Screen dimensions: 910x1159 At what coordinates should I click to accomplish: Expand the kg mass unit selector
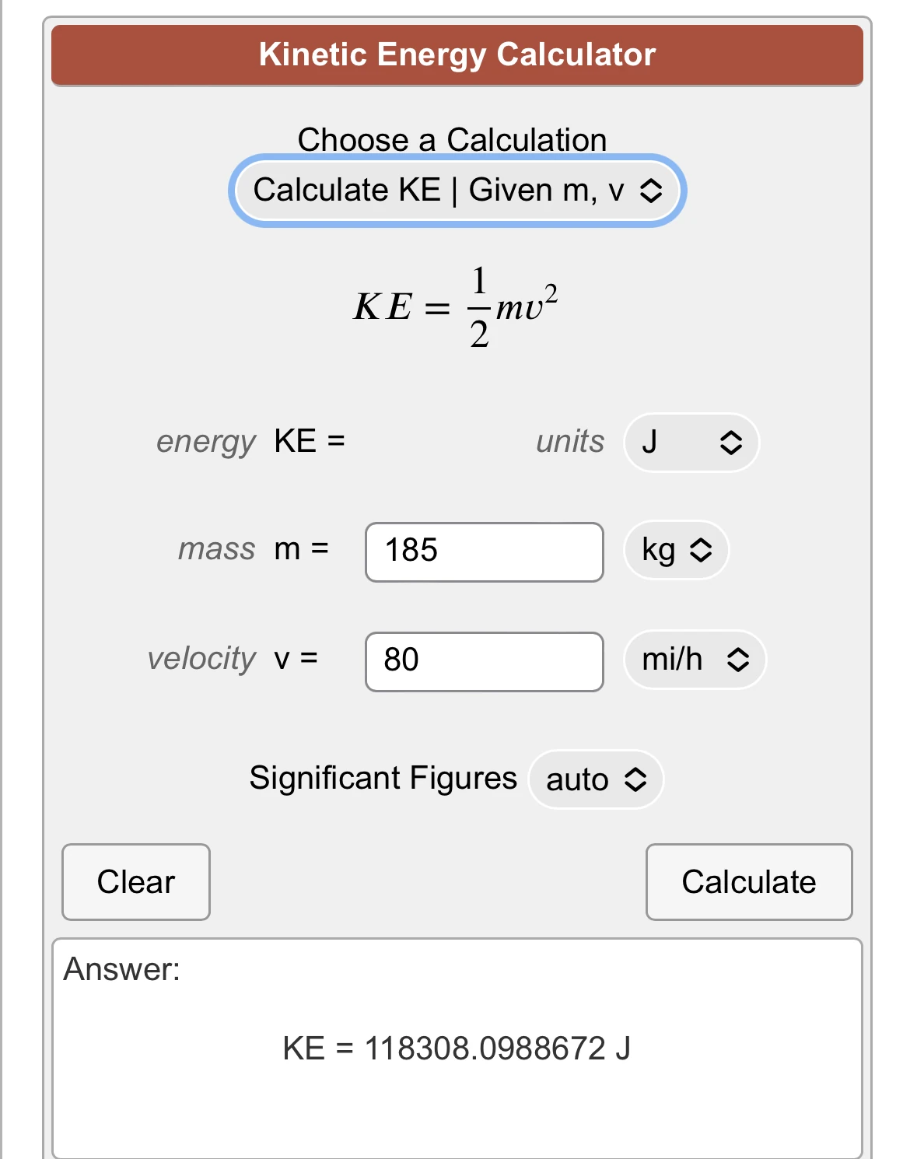click(x=676, y=551)
